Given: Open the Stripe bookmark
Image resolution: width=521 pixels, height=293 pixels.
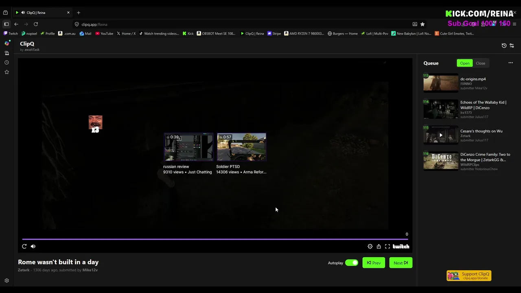Looking at the screenshot, I should (274, 33).
